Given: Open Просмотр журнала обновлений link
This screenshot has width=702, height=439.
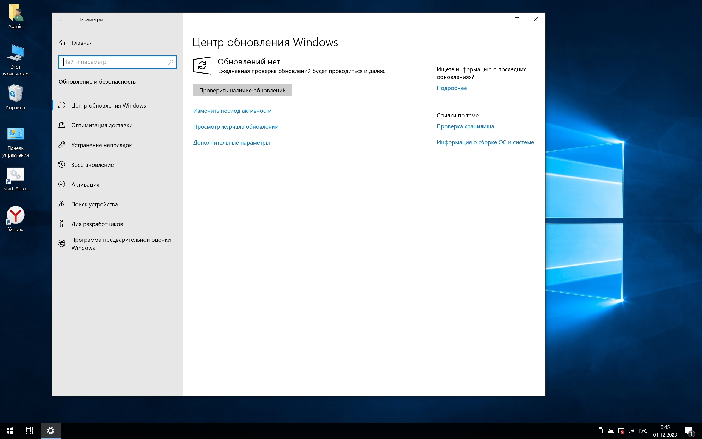Looking at the screenshot, I should click(236, 126).
